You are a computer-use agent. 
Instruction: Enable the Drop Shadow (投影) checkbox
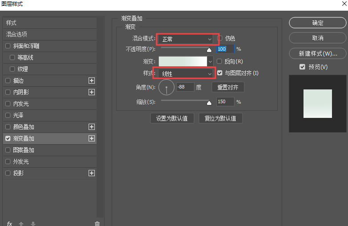(x=8, y=173)
